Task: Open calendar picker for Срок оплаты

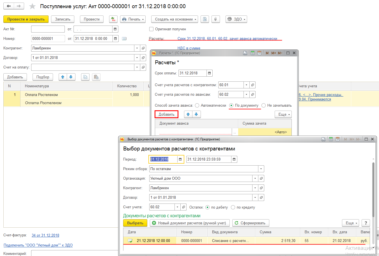Action: point(209,73)
